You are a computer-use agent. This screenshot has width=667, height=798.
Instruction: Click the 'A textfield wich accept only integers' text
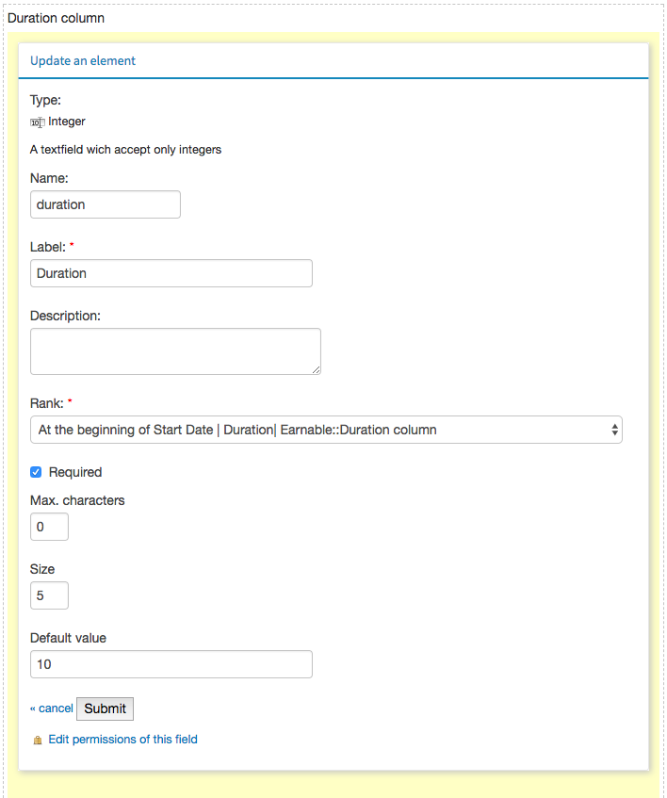[x=125, y=150]
